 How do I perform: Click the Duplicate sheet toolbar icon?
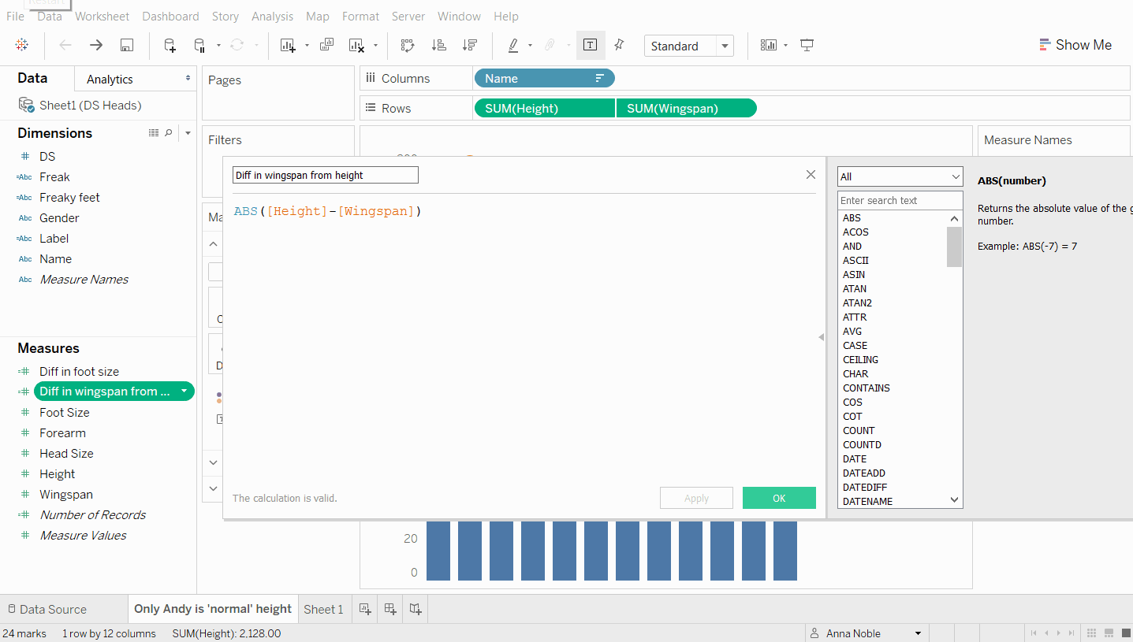click(x=326, y=46)
